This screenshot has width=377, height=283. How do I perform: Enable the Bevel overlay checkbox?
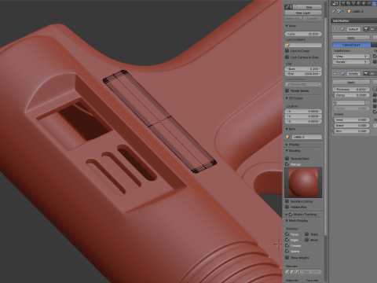(x=307, y=240)
